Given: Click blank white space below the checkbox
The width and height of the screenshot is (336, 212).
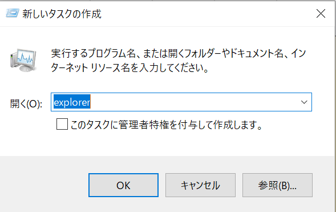Looking at the screenshot, I should tap(167, 144).
